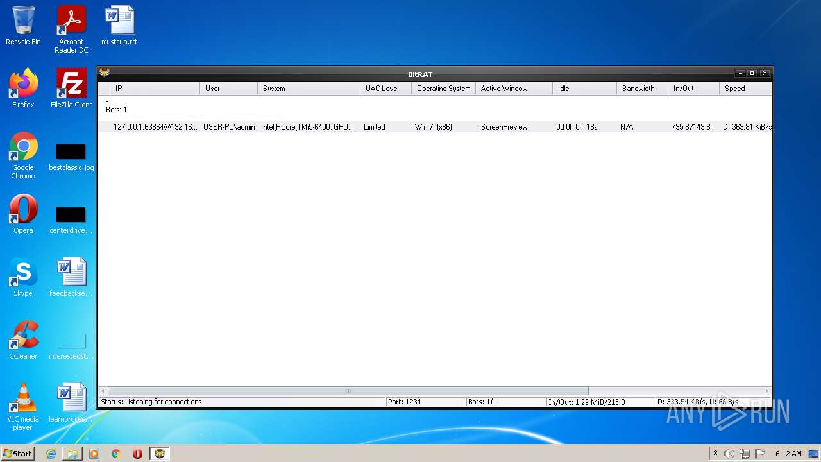The image size is (821, 462).
Task: Sort by the System column header
Action: pyautogui.click(x=309, y=89)
